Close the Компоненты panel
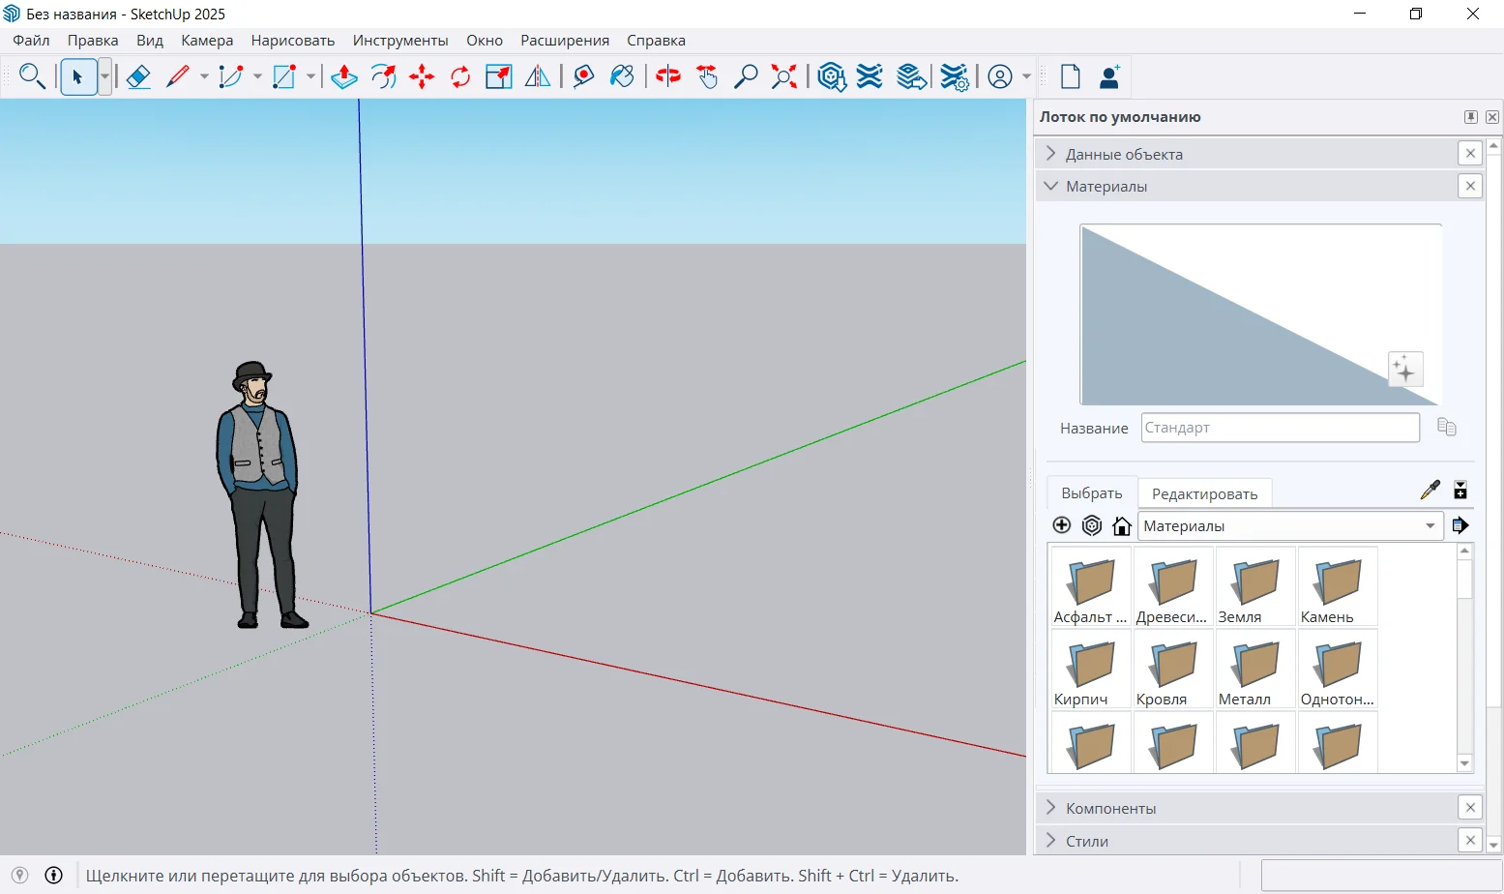Viewport: 1504px width, 894px height. pos(1470,808)
